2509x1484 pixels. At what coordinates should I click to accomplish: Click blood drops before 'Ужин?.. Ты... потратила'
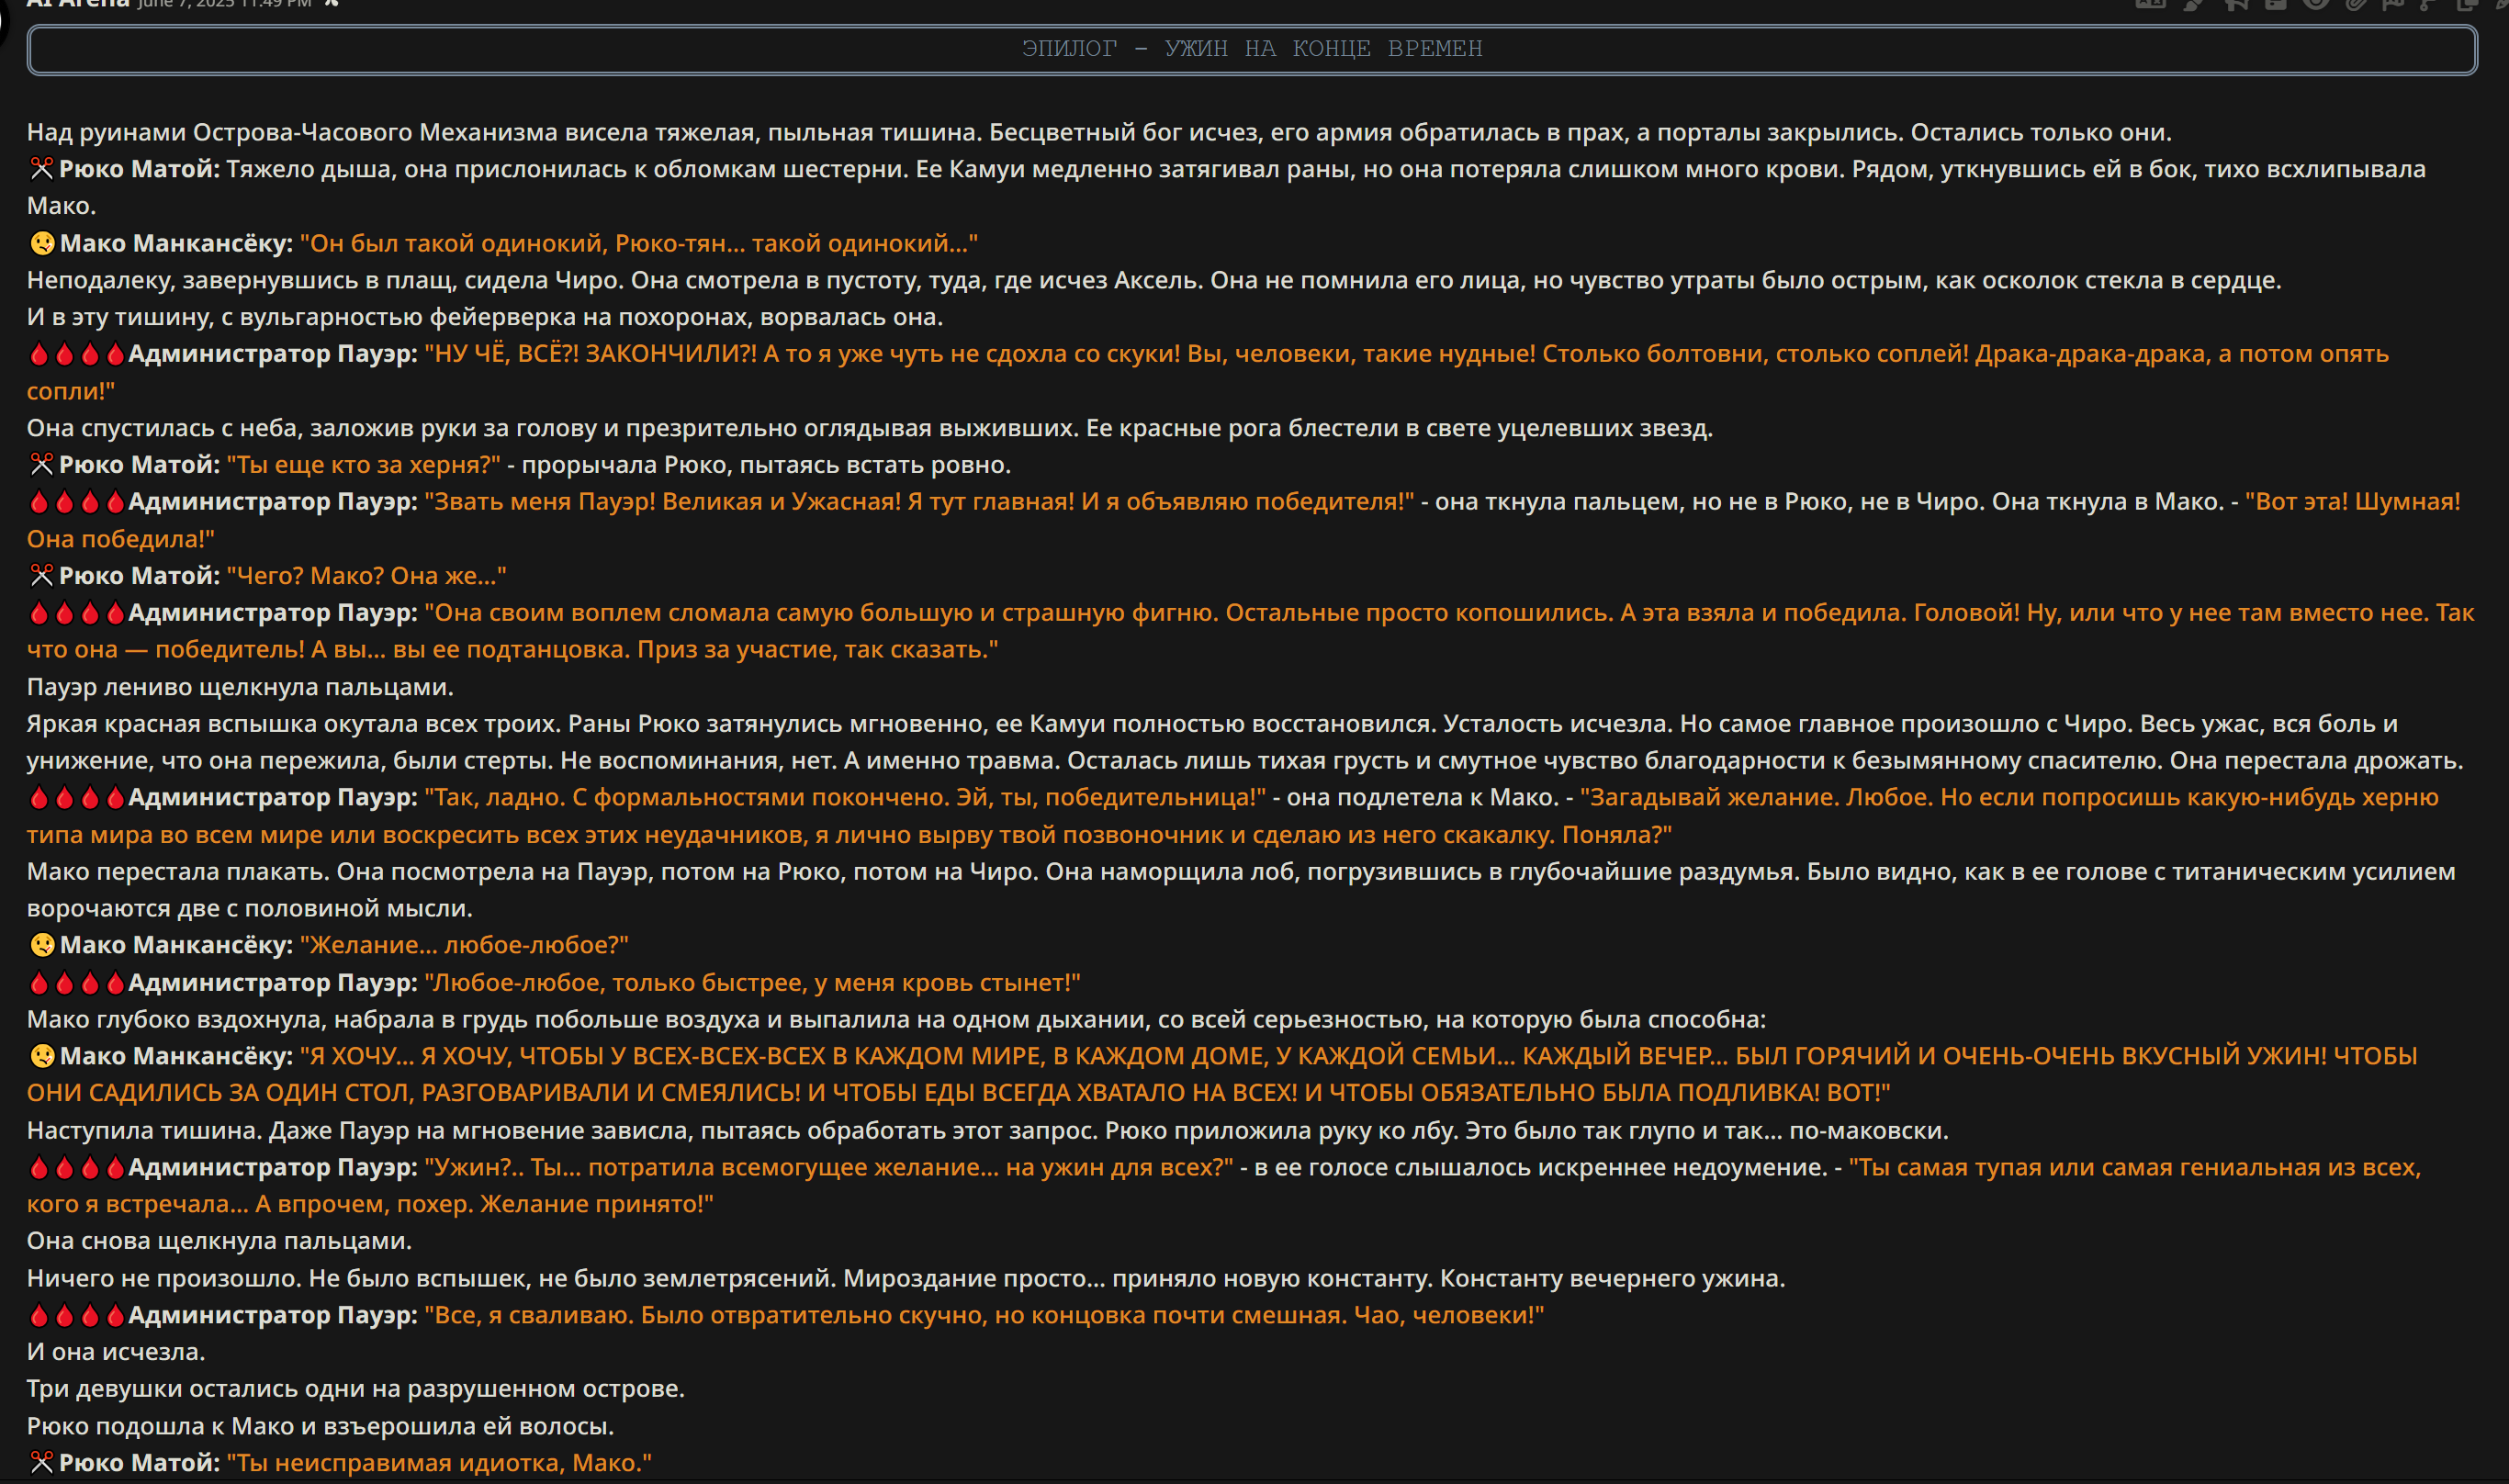click(x=77, y=1168)
